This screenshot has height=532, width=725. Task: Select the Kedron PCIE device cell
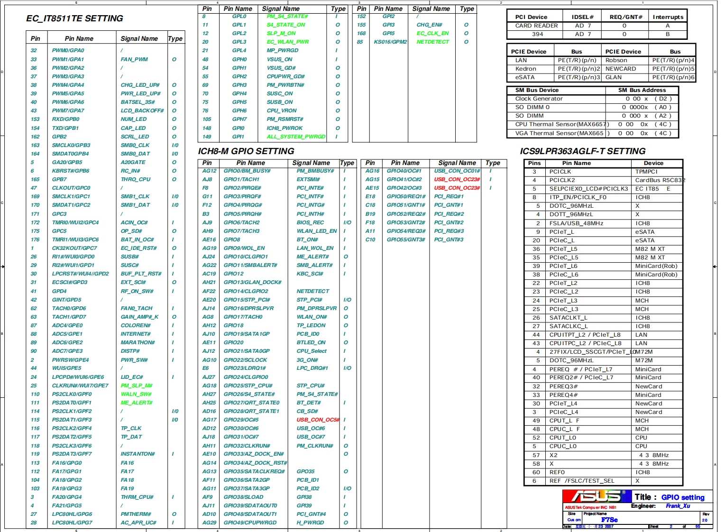pyautogui.click(x=525, y=69)
